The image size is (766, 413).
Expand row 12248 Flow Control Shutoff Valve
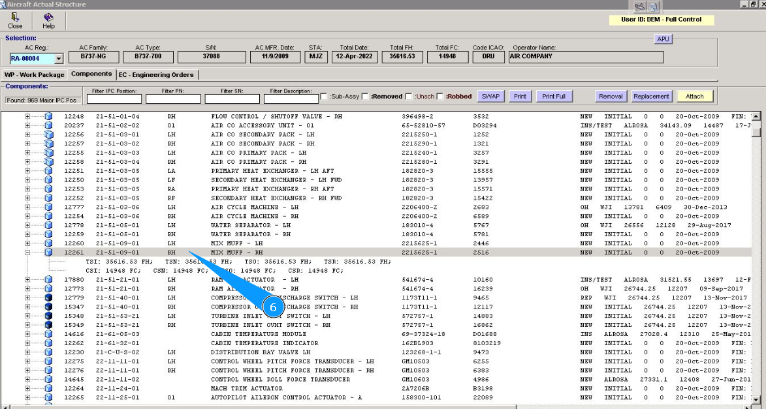27,116
